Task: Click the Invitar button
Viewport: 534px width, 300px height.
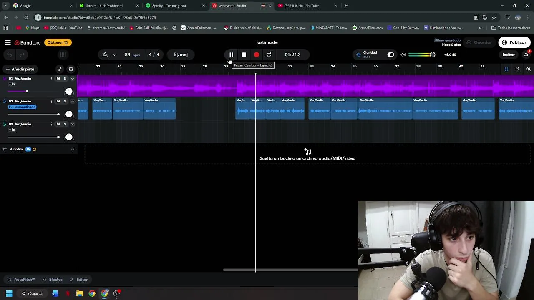Action: [508, 55]
